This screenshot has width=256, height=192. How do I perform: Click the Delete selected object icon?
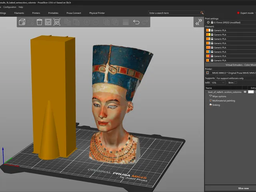pos(31,22)
